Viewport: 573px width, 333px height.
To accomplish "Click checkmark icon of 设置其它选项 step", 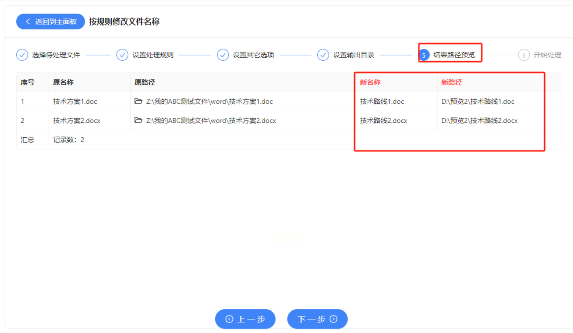I will pyautogui.click(x=223, y=55).
